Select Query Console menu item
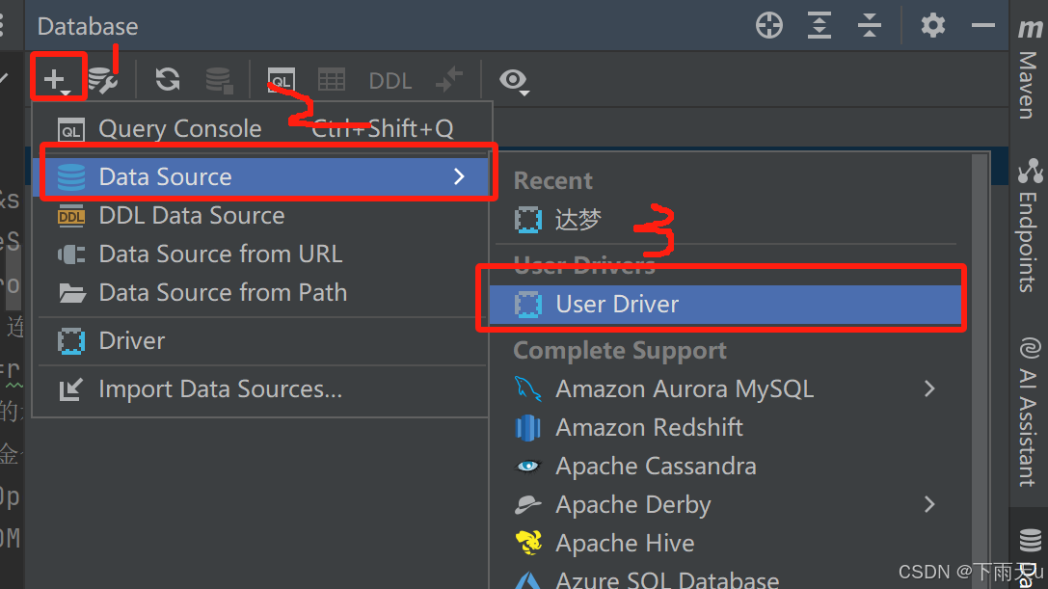The width and height of the screenshot is (1048, 589). (262, 128)
